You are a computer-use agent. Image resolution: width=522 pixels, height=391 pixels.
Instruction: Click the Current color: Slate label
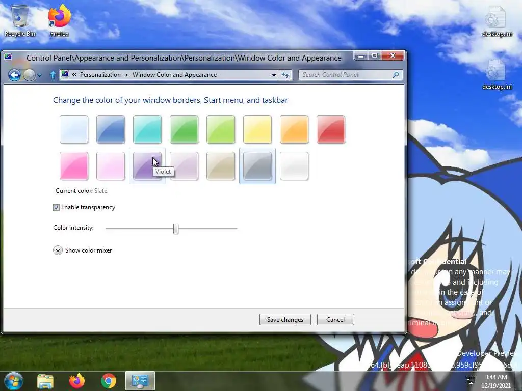pyautogui.click(x=81, y=191)
